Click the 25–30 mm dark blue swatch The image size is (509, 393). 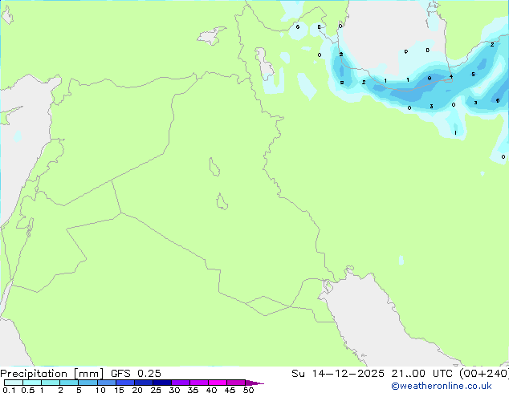(162, 383)
